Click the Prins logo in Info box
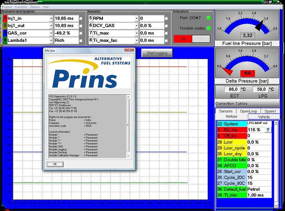 tap(89, 73)
